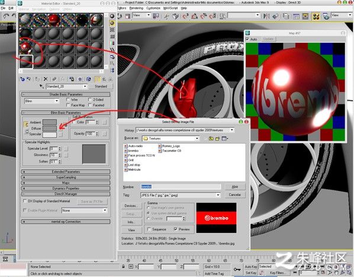
Task: Click Standard material type button
Action: click(101, 87)
